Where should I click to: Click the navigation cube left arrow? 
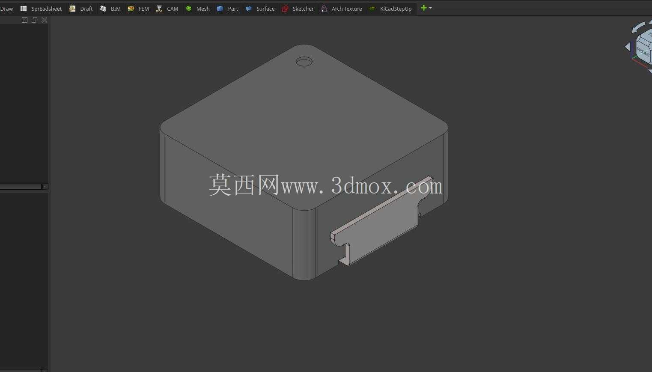[628, 47]
